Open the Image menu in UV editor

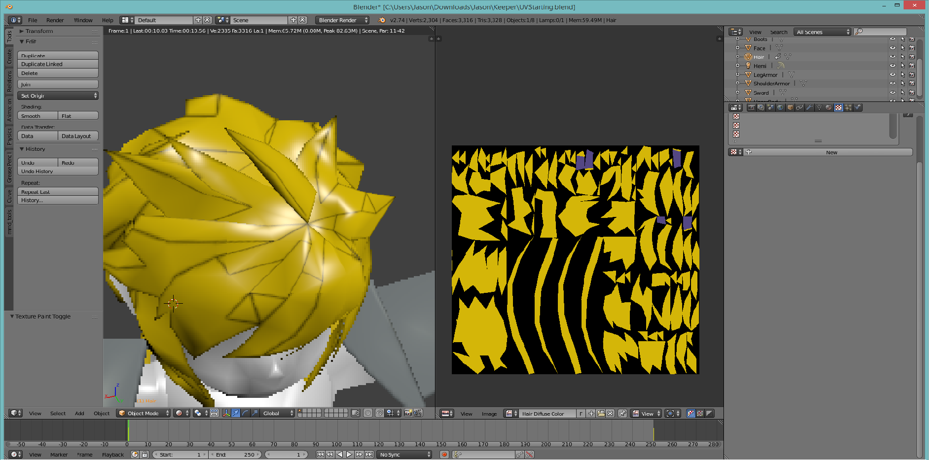pos(489,414)
